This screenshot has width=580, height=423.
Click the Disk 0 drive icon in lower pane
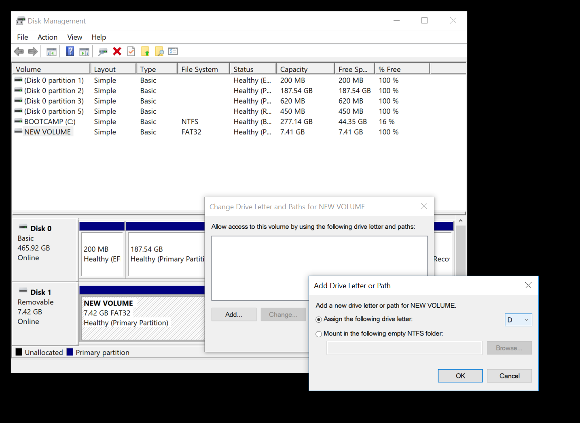23,227
